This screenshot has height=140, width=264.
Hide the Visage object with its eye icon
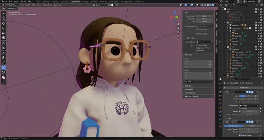coord(259,44)
